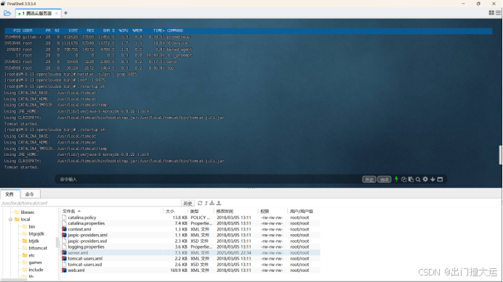Select file catalina.policy
Screen dimensions: 503x282
(82, 217)
